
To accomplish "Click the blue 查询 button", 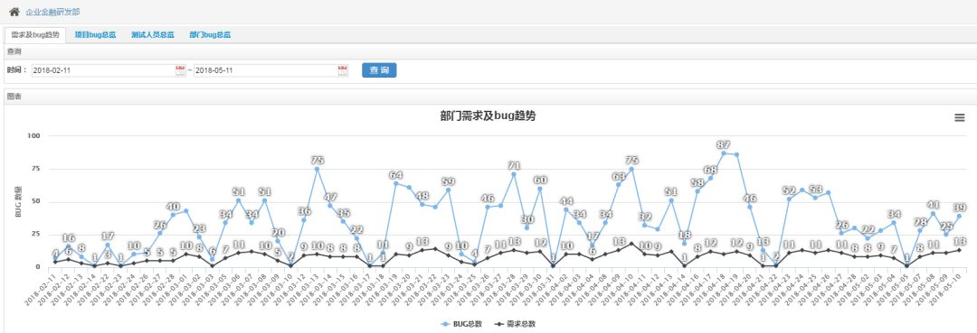I will click(379, 70).
